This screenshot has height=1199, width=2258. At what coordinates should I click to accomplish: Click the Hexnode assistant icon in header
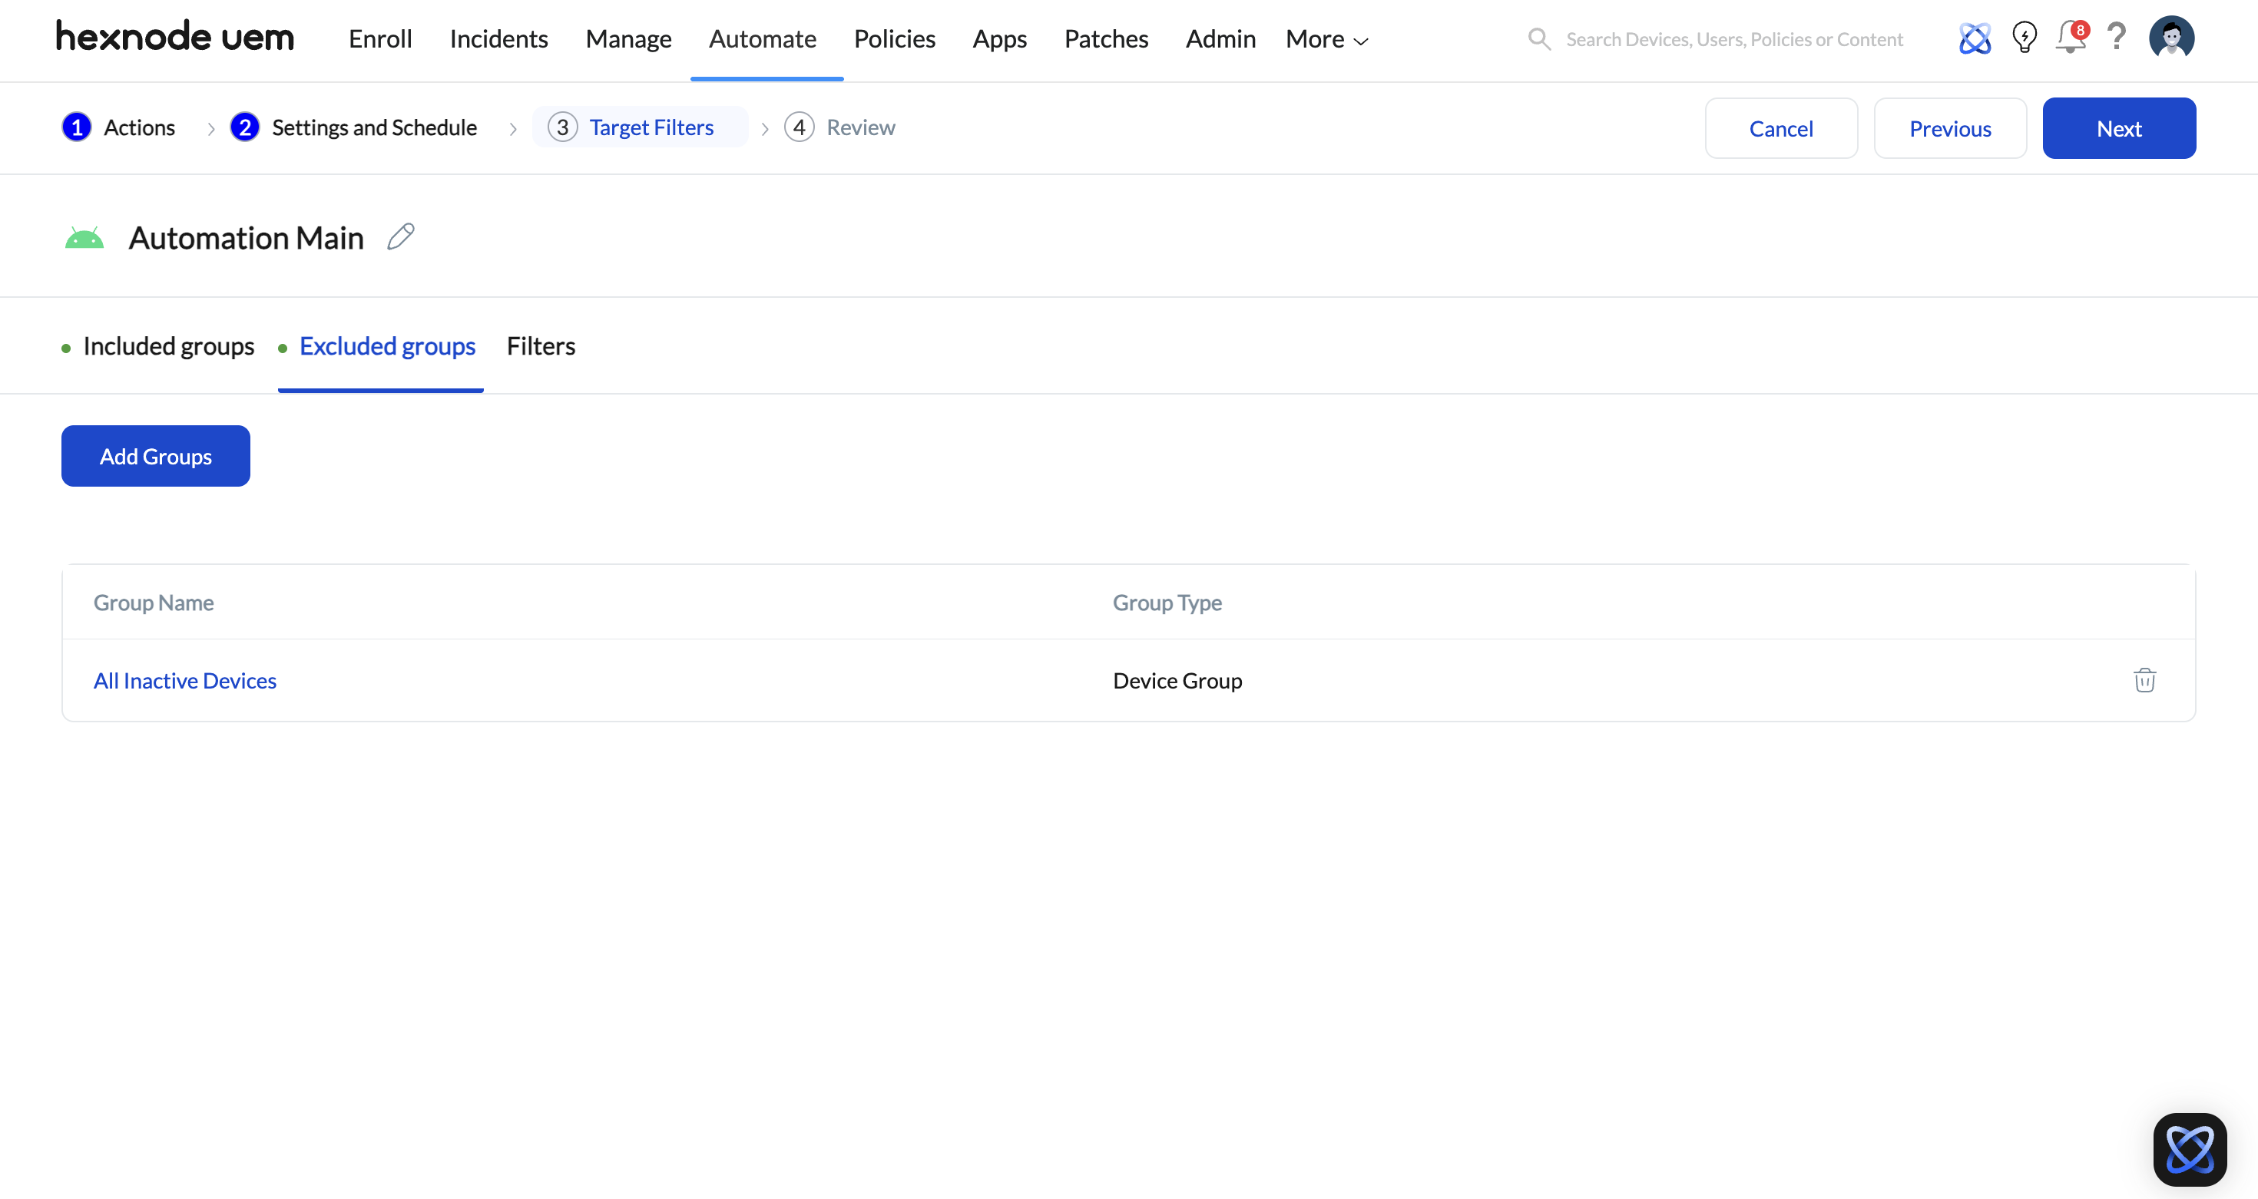tap(1974, 38)
